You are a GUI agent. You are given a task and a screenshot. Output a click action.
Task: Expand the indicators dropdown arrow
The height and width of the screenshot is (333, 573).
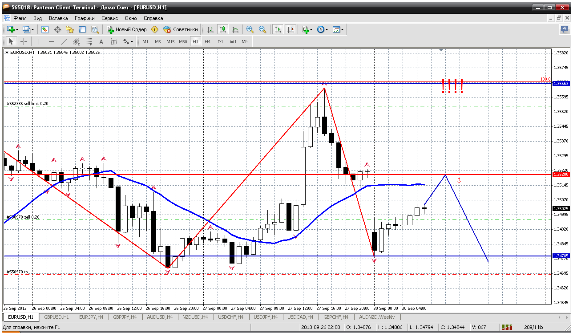pos(311,30)
